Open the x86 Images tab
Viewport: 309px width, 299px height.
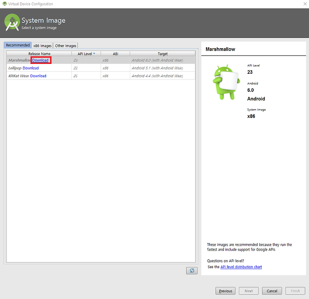[x=42, y=46]
